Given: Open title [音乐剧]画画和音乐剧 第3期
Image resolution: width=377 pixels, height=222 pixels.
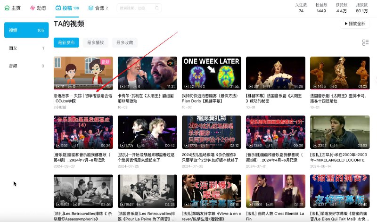Looking at the screenshot, I should click(275, 157).
